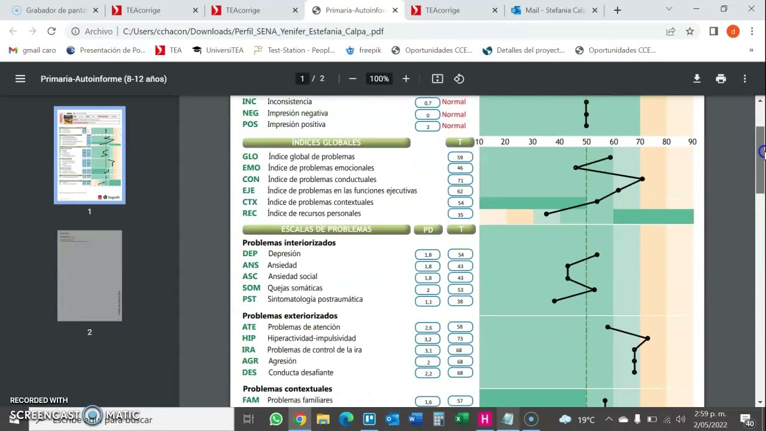Viewport: 766px width, 431px height.
Task: Select page 2 thumbnail
Action: [90, 275]
